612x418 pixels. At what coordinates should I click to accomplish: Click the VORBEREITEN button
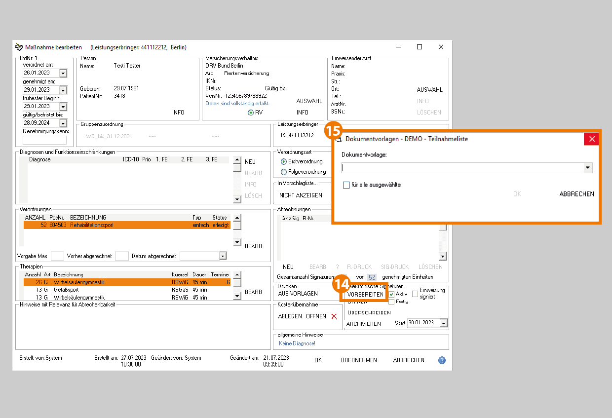[x=365, y=294]
